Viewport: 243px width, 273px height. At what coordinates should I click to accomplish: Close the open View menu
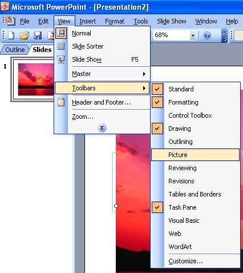pos(64,21)
